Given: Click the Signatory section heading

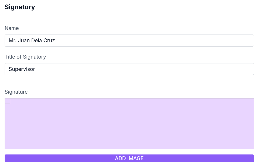Looking at the screenshot, I should point(20,7).
